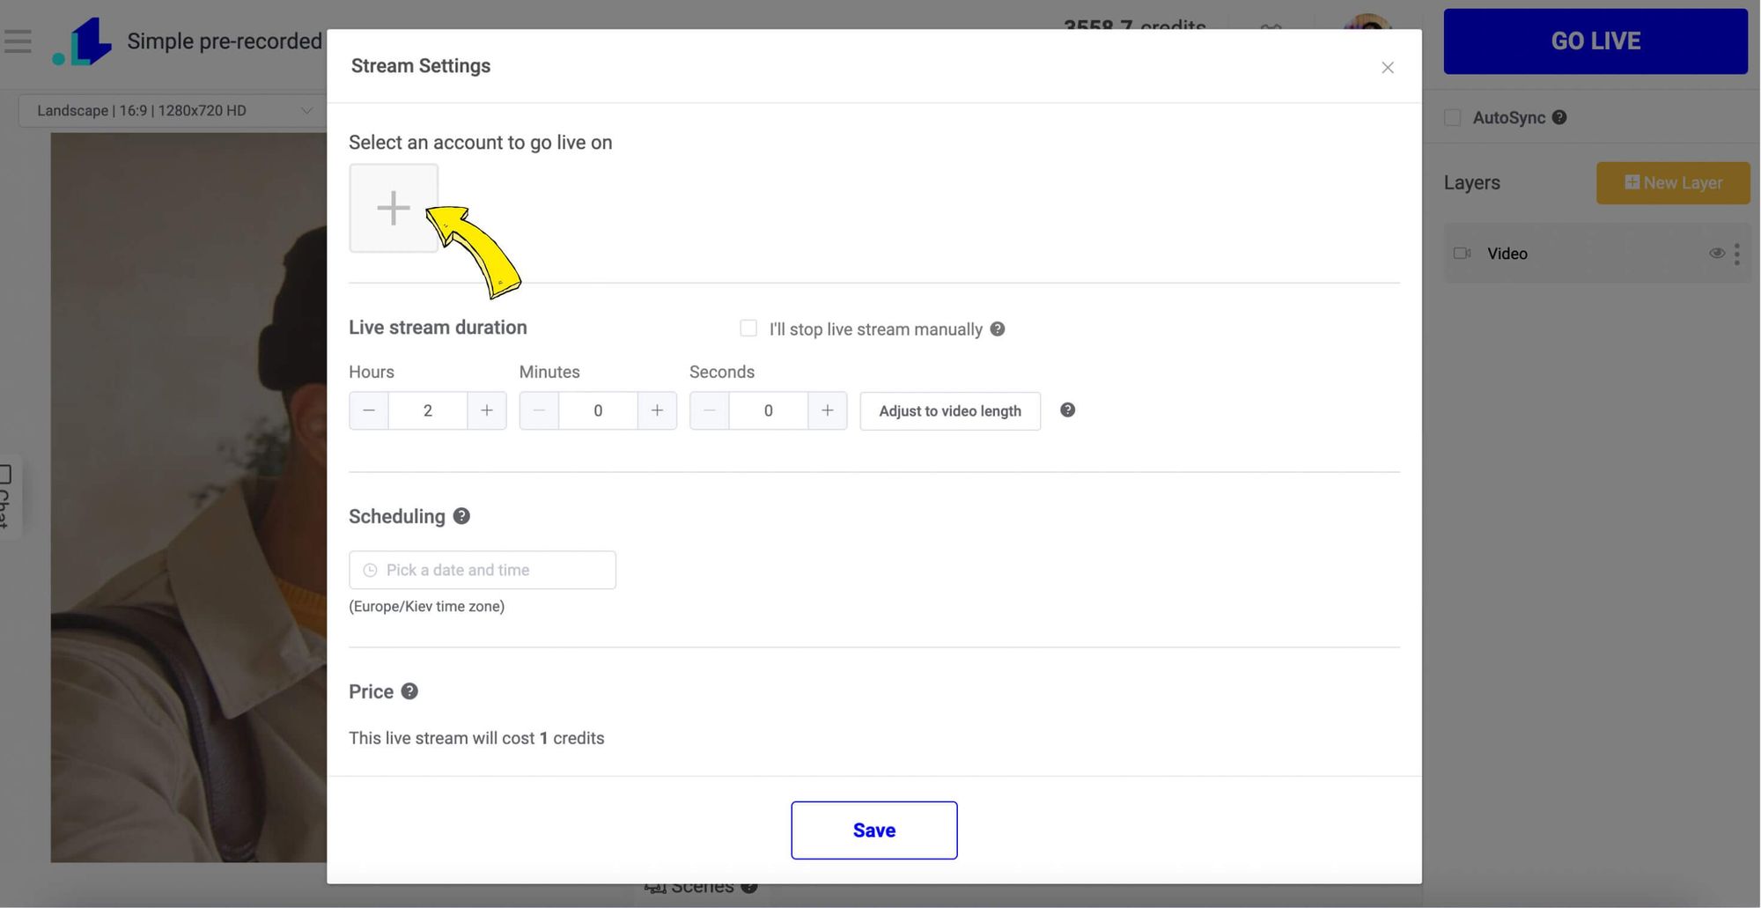The image size is (1761, 908).
Task: Open the Scheduling help tooltip
Action: [461, 515]
